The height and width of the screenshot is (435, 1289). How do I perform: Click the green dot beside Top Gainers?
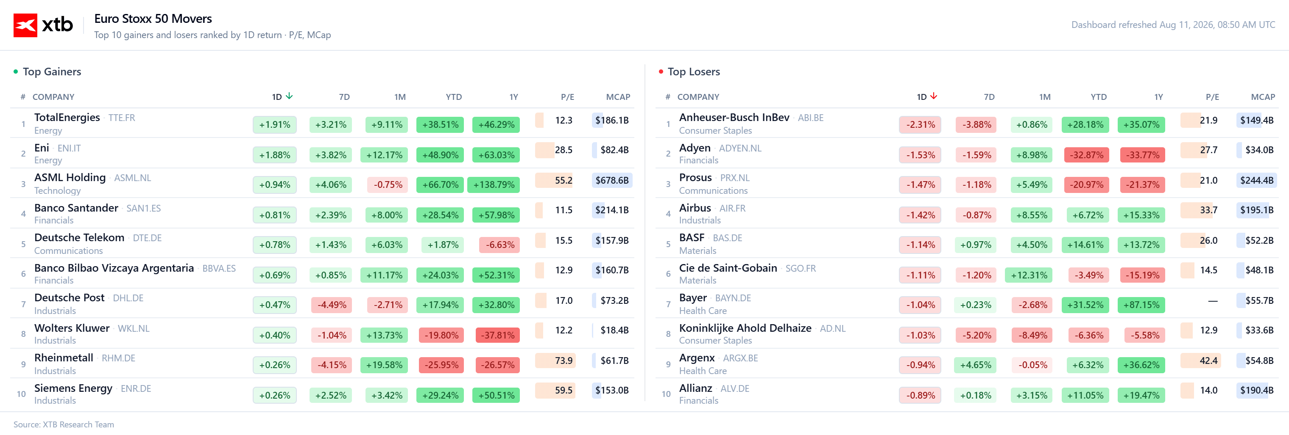[16, 72]
